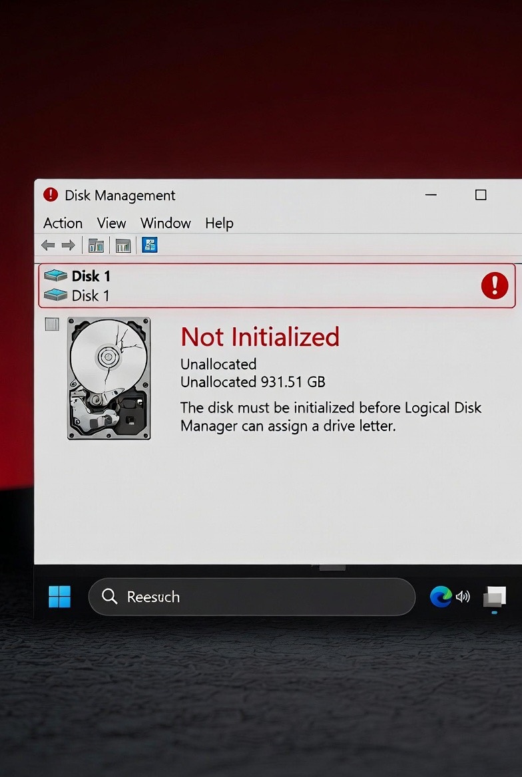
Task: Open the Action menu
Action: pyautogui.click(x=63, y=223)
